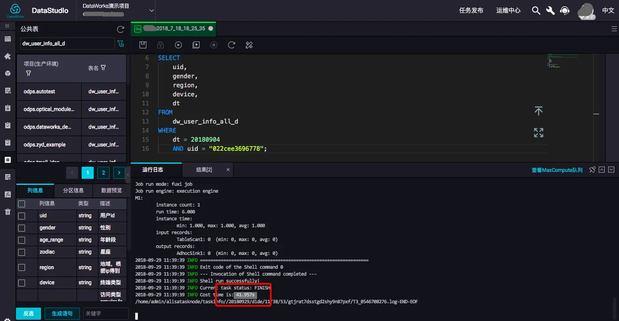The width and height of the screenshot is (619, 321).
Task: Open the data development code icon in sidebar
Action: click(8, 39)
